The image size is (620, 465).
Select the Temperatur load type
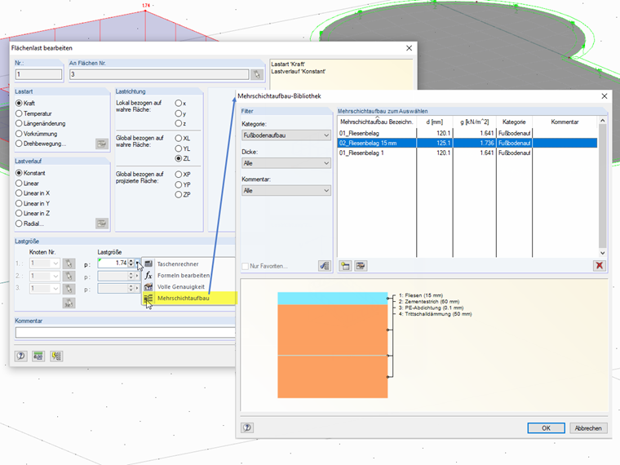point(19,113)
